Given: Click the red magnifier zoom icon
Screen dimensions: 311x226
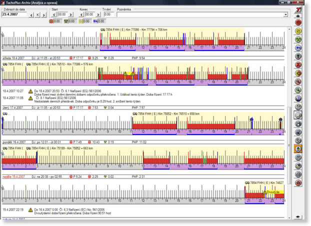Looking at the screenshot, I should tap(298, 81).
